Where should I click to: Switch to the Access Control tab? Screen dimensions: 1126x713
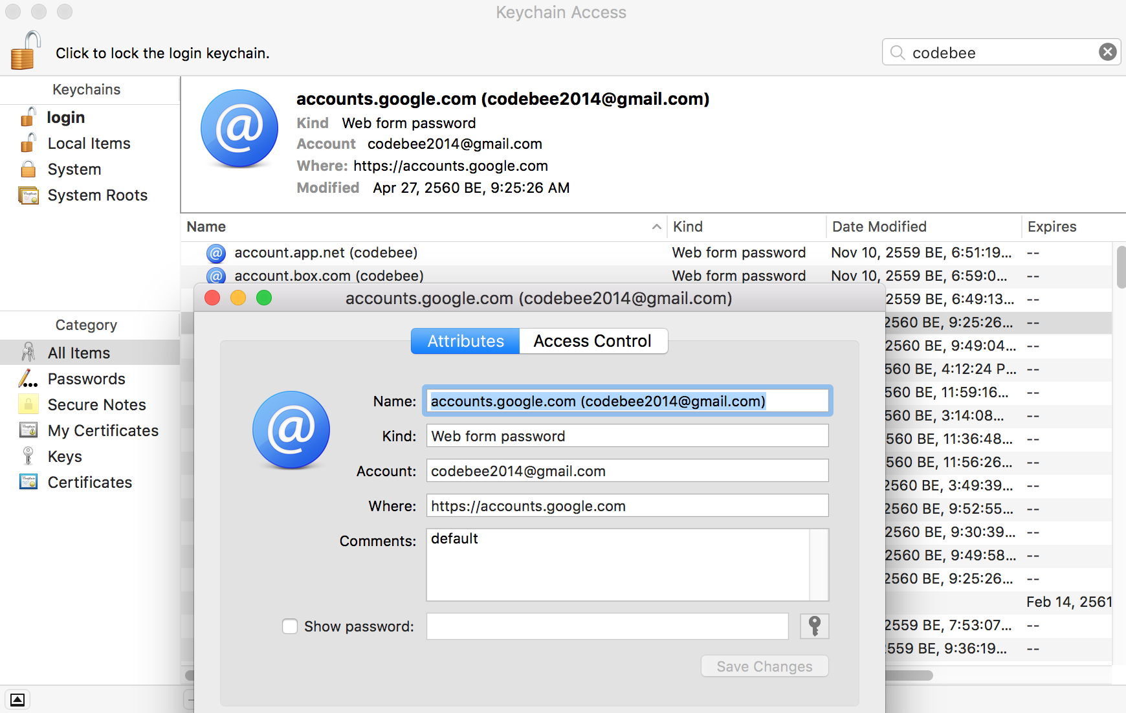[593, 341]
